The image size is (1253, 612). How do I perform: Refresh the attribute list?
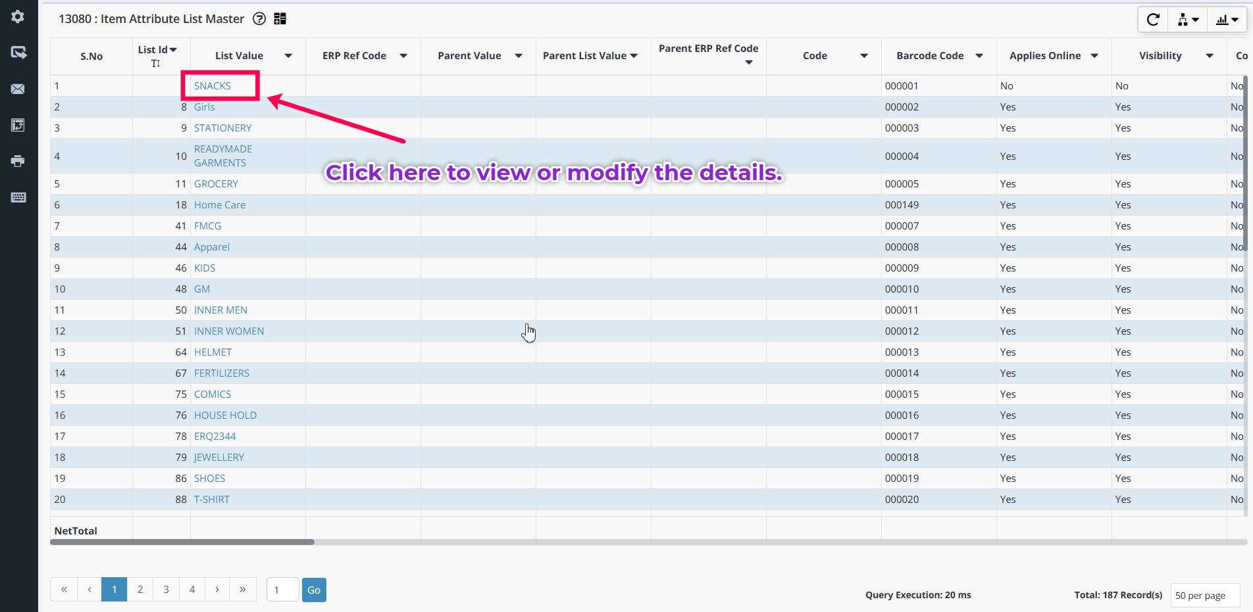[1153, 20]
